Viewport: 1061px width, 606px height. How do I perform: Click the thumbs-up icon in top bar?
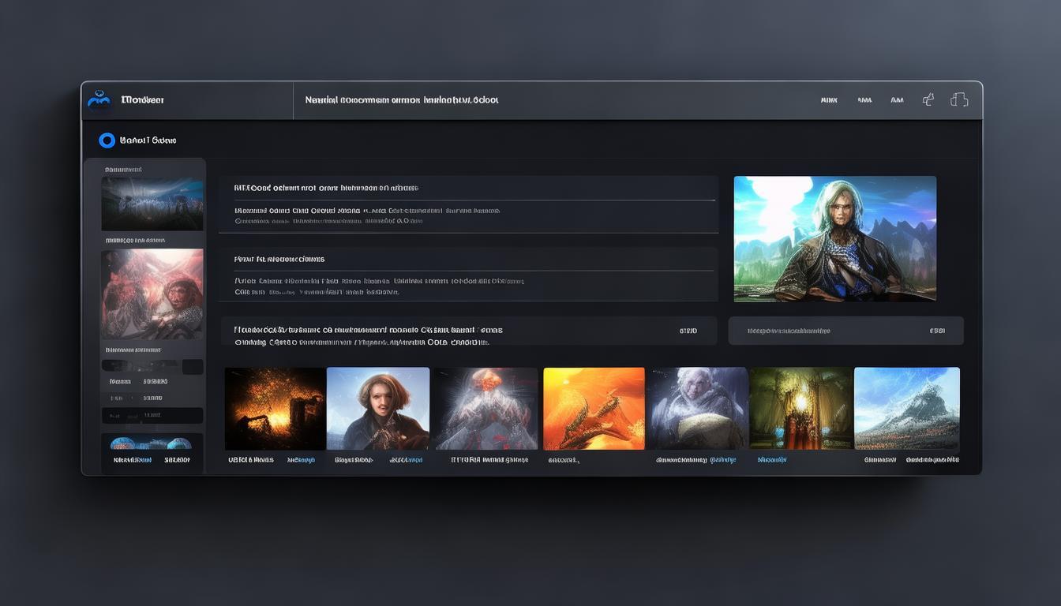coord(928,99)
